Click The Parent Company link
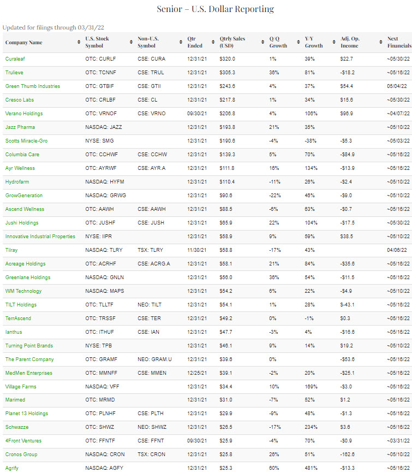 click(x=29, y=359)
